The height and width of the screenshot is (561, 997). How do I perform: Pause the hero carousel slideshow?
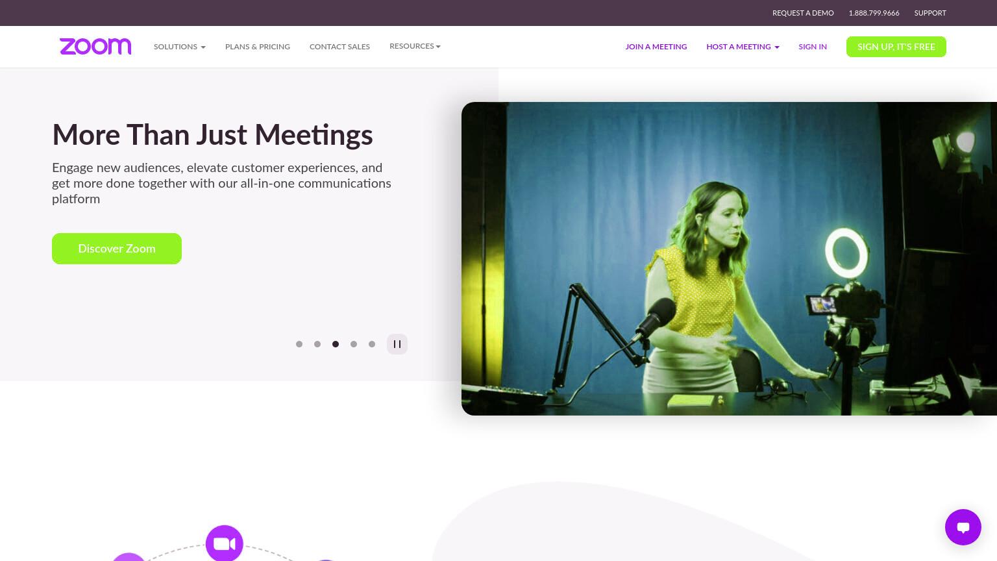coord(397,344)
